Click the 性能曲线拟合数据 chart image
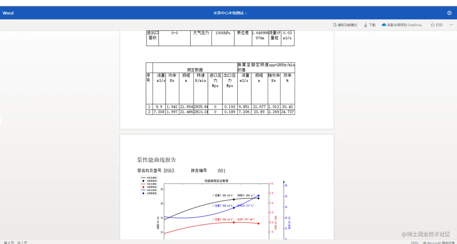Image resolution: width=457 pixels, height=244 pixels. (215, 208)
